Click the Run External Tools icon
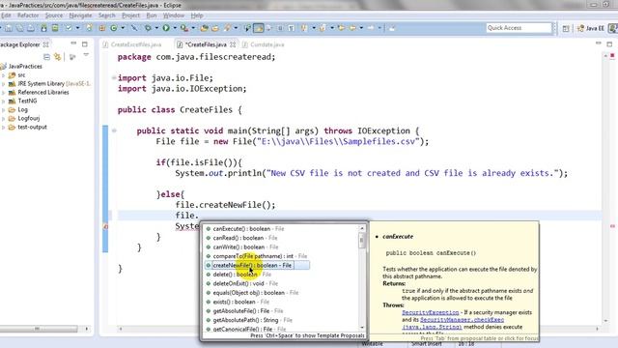This screenshot has height=348, width=618. coord(184,28)
